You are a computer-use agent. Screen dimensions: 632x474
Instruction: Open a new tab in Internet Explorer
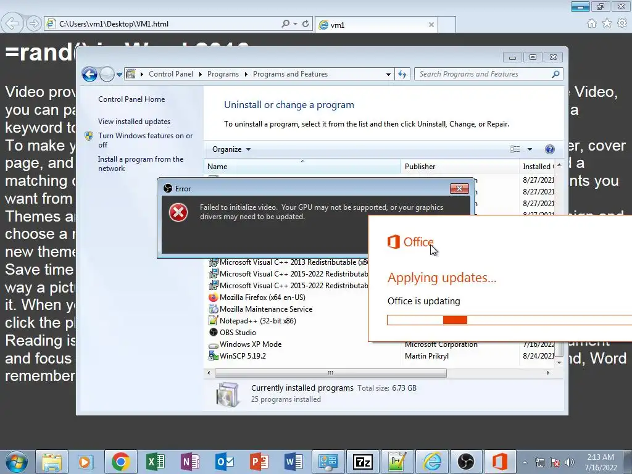(447, 25)
